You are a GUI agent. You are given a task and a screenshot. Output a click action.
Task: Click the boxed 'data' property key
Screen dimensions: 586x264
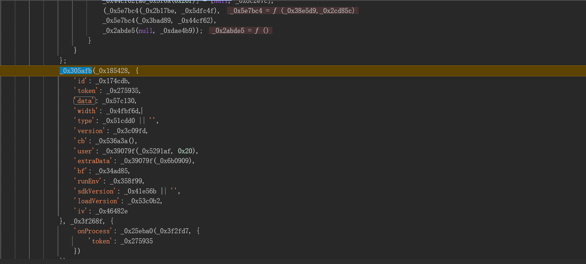click(84, 101)
